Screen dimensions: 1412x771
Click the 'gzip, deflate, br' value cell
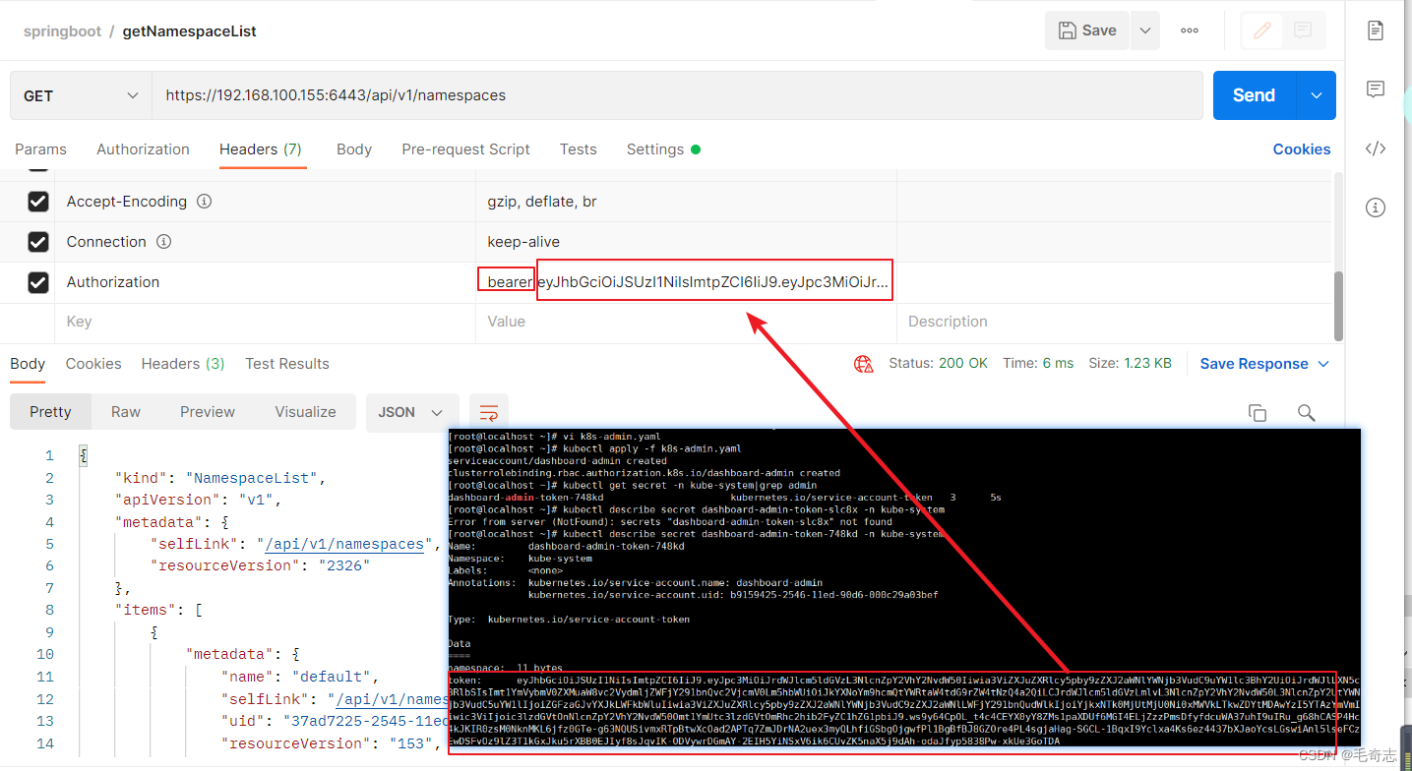tap(686, 202)
